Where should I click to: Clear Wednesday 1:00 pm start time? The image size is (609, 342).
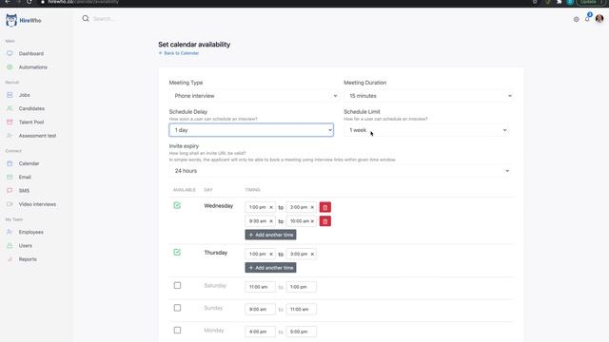click(271, 207)
